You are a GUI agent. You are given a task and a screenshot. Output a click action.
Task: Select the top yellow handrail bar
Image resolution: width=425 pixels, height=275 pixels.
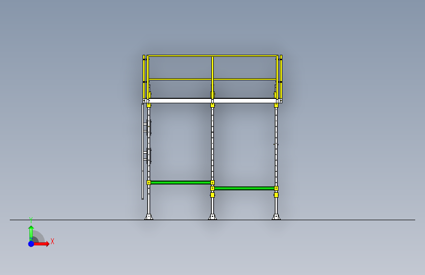pos(213,56)
